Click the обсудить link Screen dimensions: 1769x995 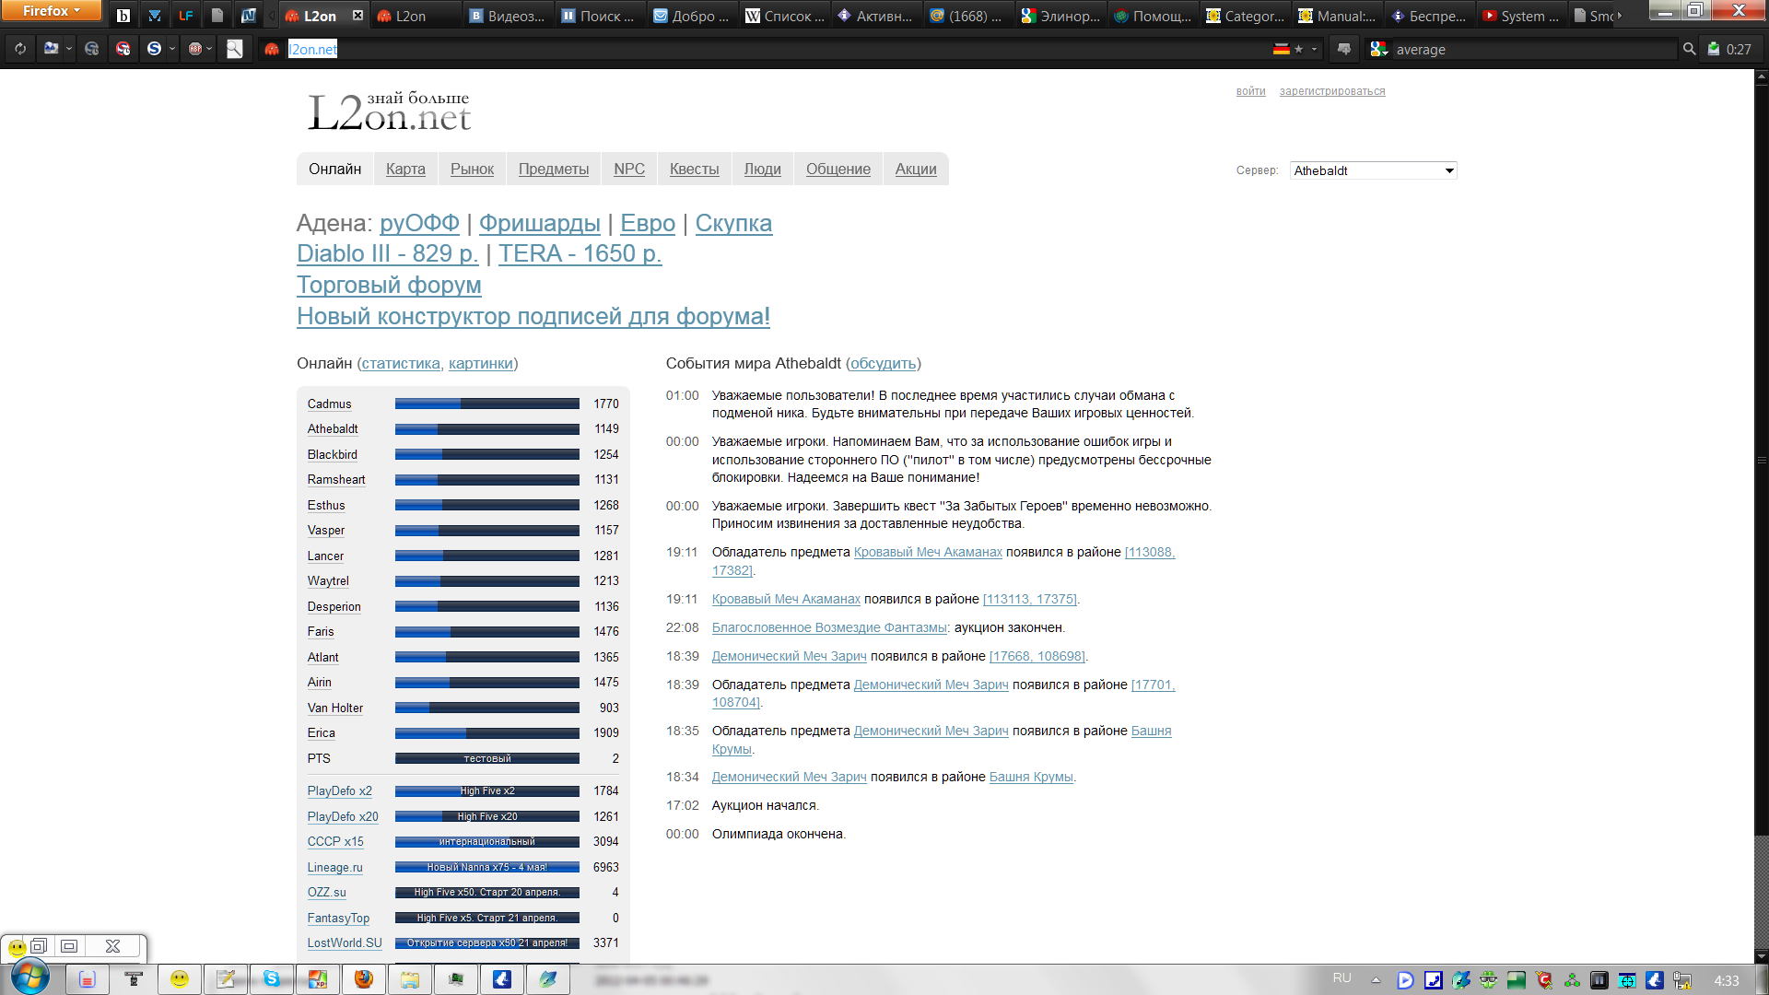pyautogui.click(x=883, y=363)
